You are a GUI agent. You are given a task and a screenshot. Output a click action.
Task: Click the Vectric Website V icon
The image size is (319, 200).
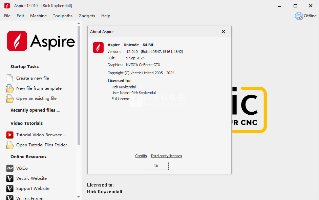10,178
